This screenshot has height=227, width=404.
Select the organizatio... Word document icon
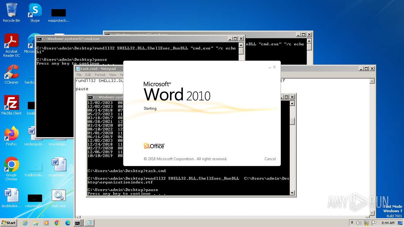pyautogui.click(x=59, y=167)
